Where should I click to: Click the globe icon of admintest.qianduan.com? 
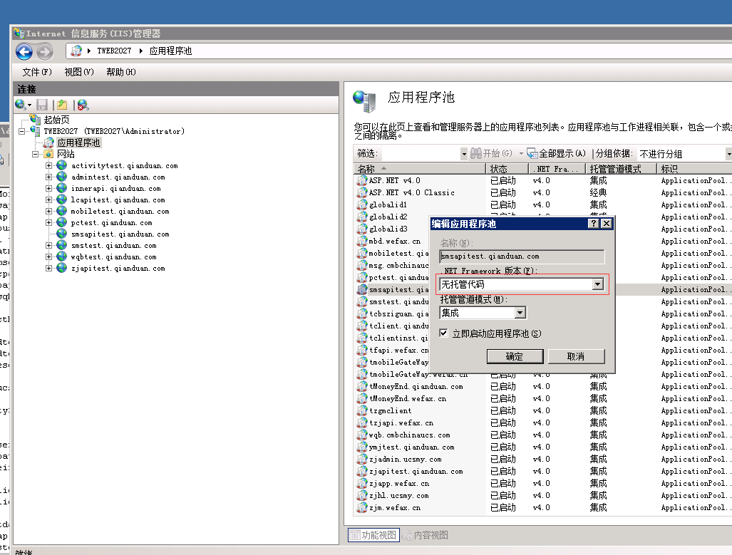(61, 177)
